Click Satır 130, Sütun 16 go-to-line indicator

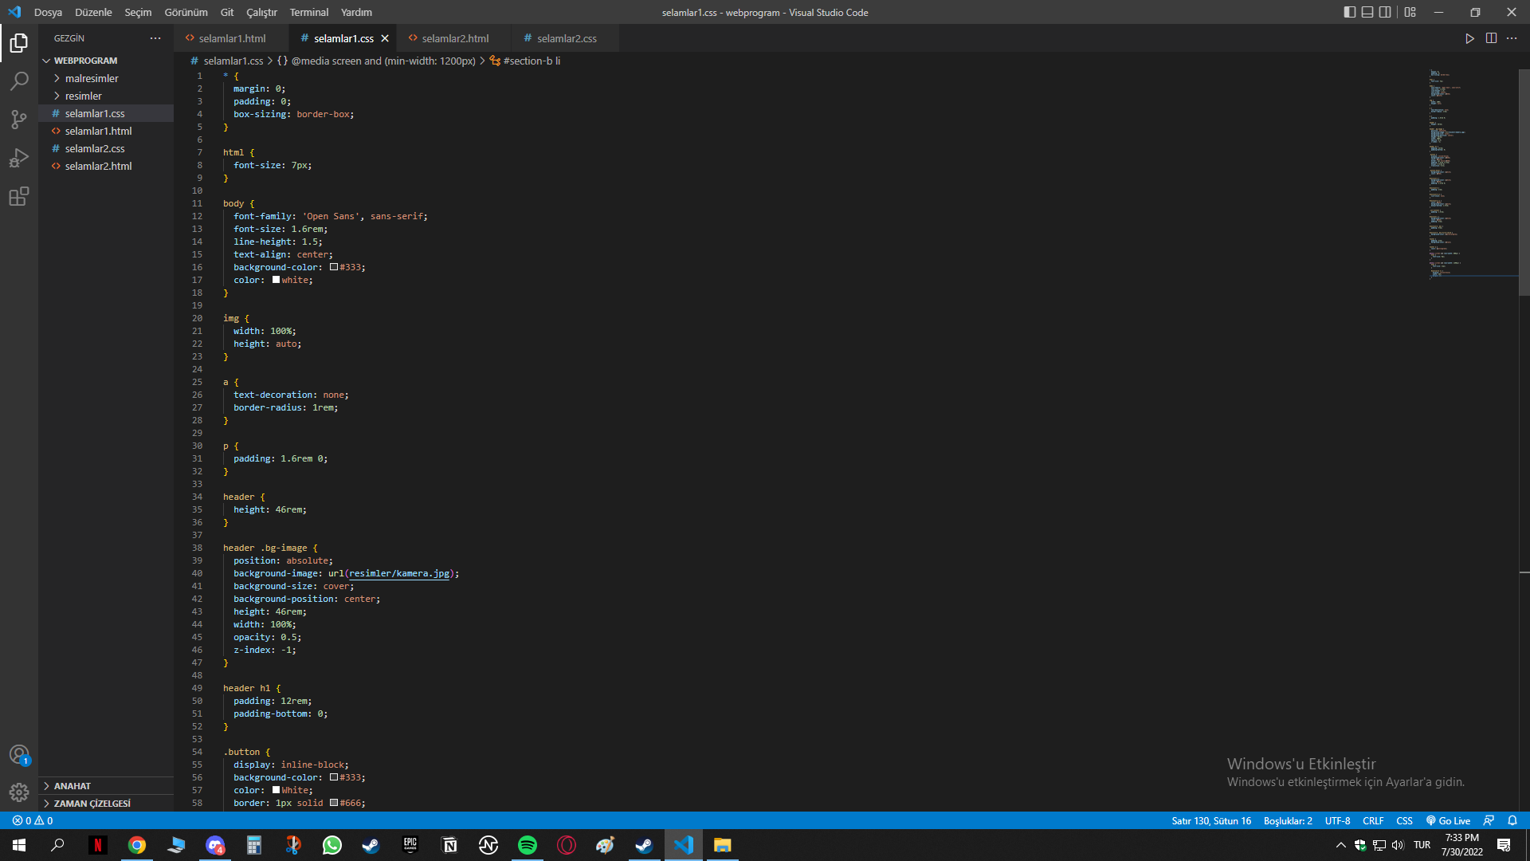1211,820
